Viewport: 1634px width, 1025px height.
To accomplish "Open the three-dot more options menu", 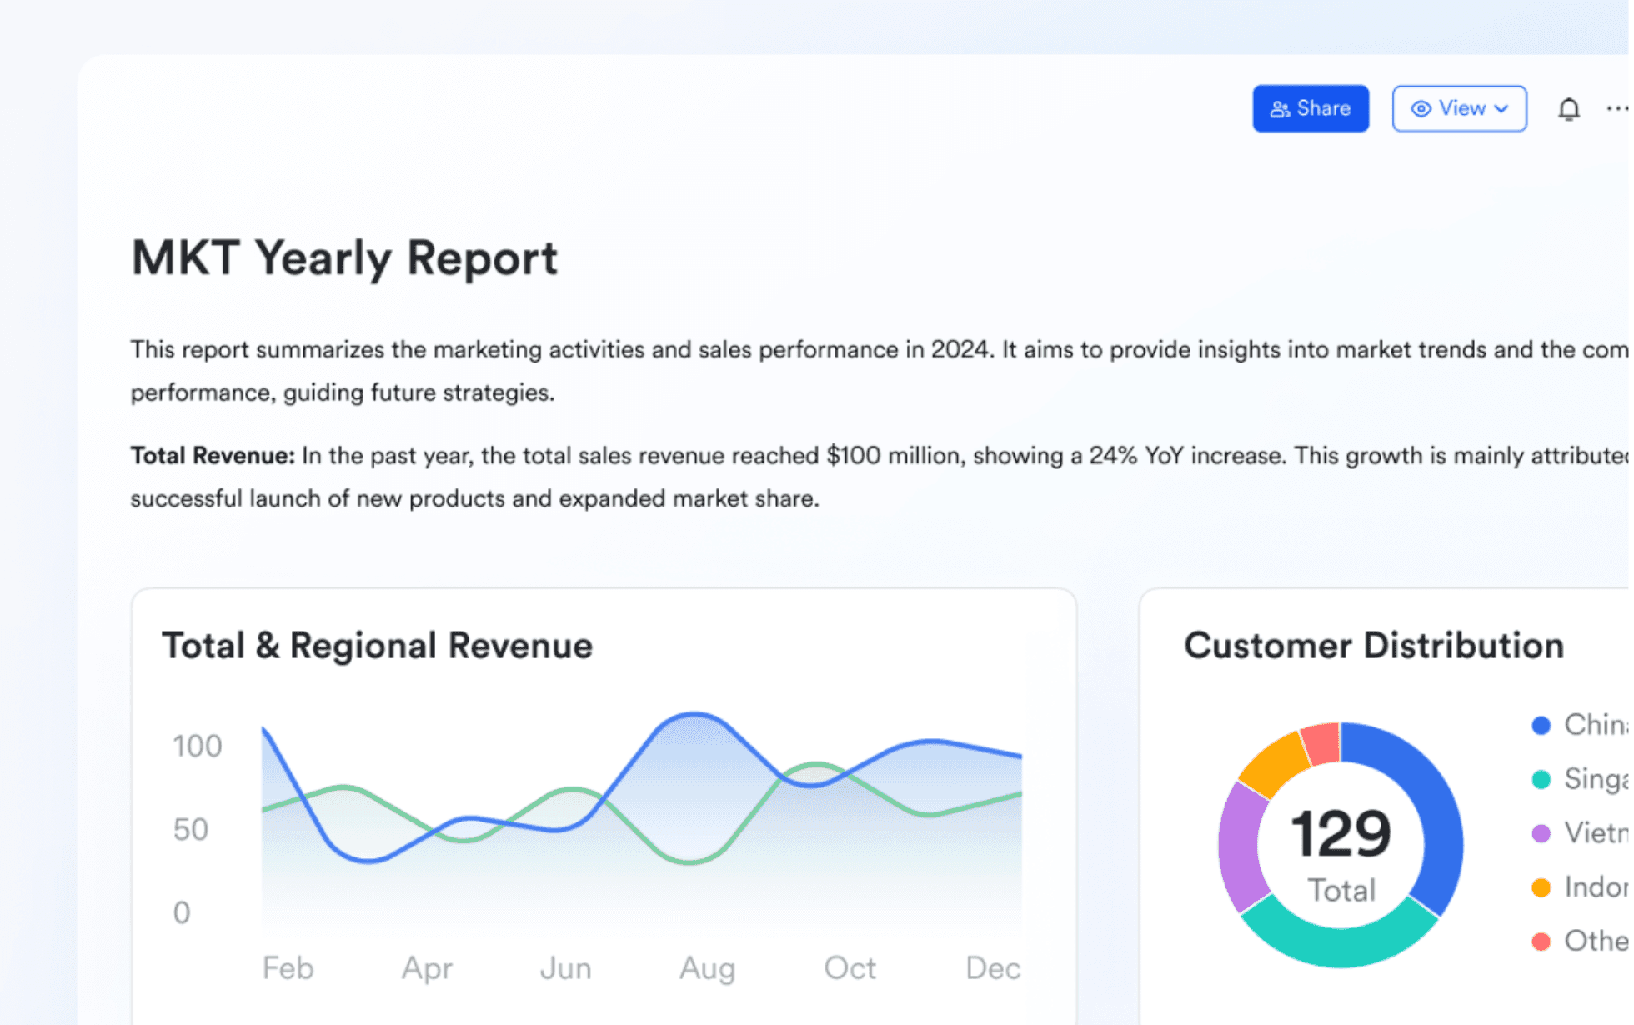I will pos(1617,108).
